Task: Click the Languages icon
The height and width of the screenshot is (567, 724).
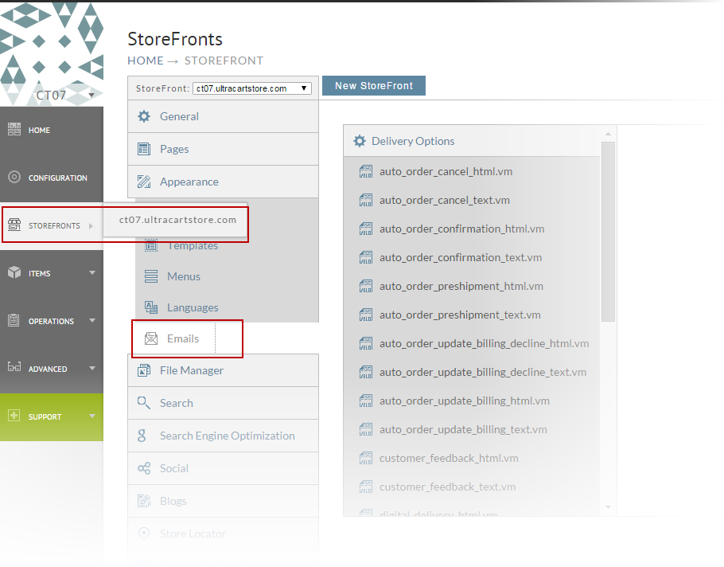Action: point(151,307)
